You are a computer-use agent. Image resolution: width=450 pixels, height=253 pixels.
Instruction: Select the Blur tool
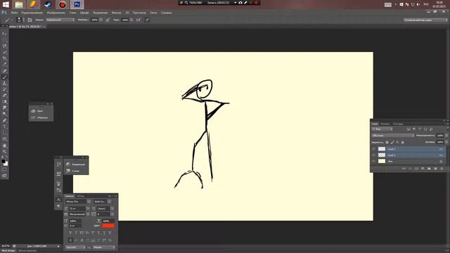[4, 108]
